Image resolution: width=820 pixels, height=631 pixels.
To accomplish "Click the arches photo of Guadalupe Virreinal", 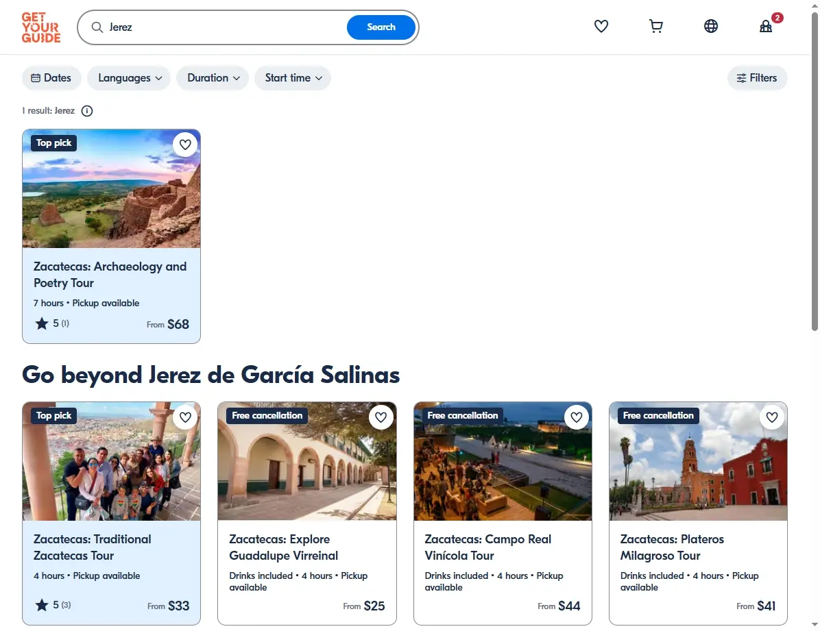I will tap(307, 461).
